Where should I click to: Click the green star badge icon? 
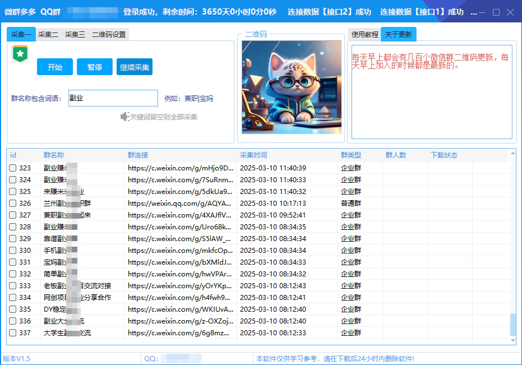pyautogui.click(x=20, y=54)
